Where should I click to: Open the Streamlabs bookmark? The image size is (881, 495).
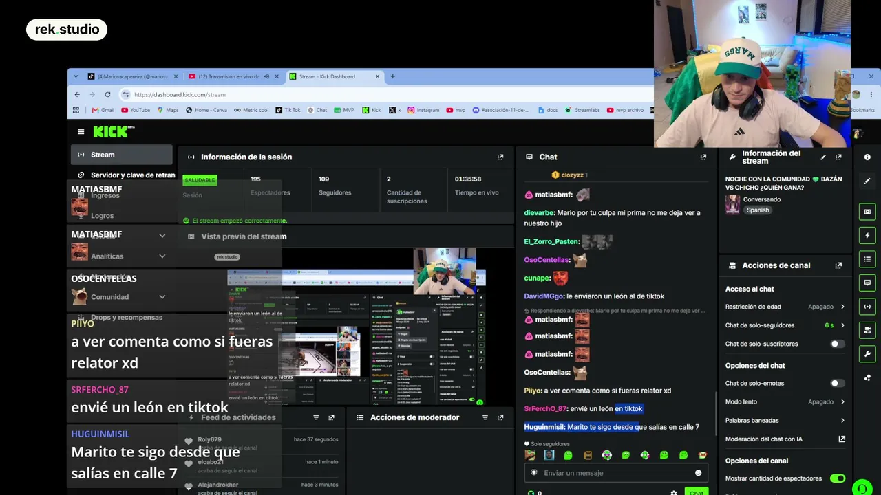(582, 110)
